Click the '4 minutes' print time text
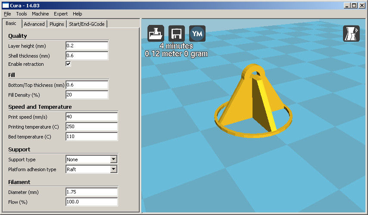368x215 pixels. [176, 46]
